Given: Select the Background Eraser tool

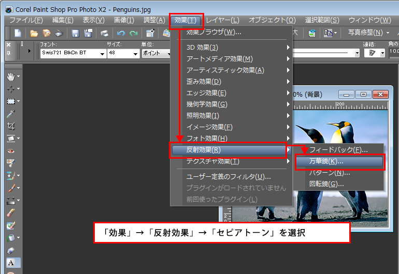Looking at the screenshot, I should tap(11, 225).
